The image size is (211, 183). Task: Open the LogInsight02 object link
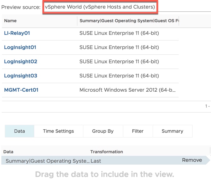click(x=21, y=62)
